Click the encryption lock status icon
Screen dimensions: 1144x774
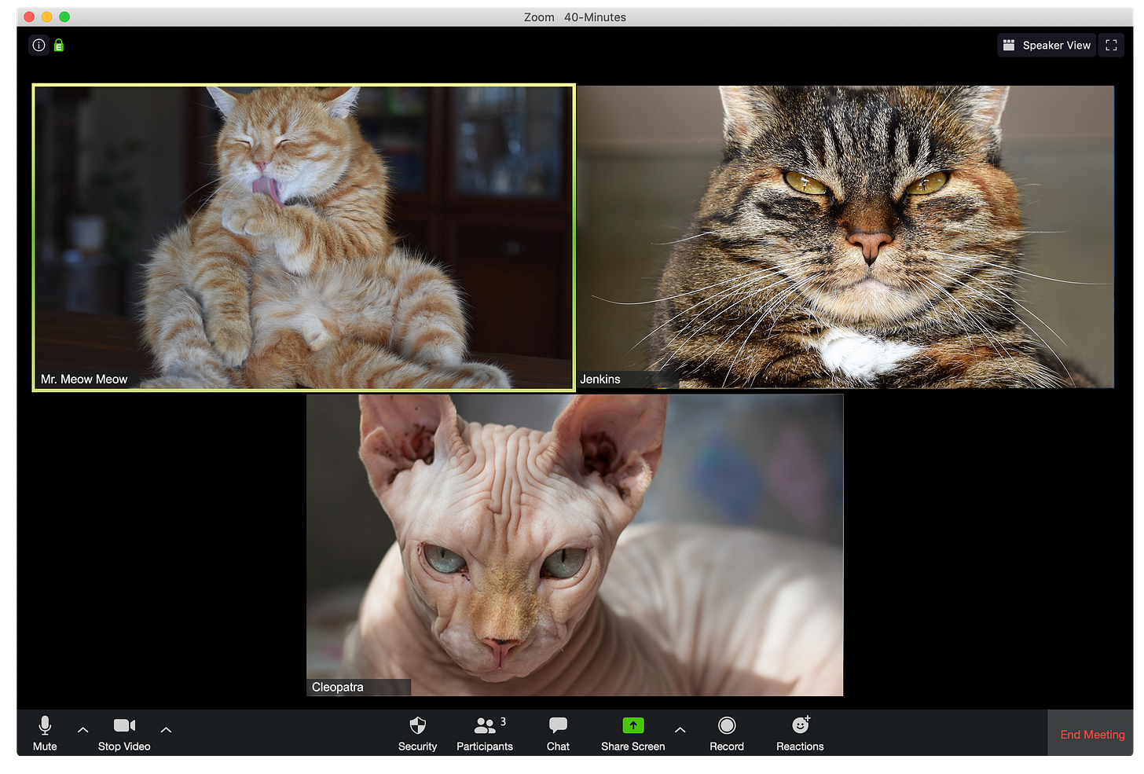coord(58,45)
